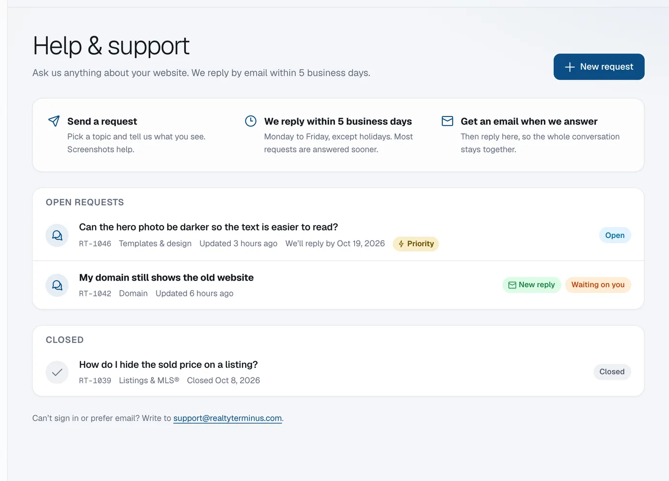Screen dimensions: 669x481
Task: Click the plus icon in New request
Action: [570, 67]
